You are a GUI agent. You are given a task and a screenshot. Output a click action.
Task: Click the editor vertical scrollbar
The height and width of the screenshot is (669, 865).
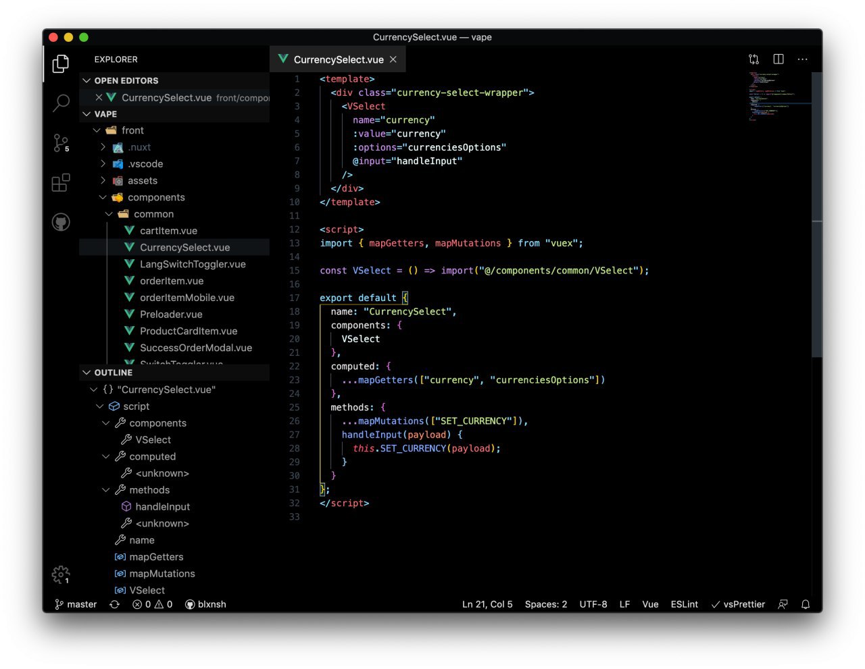[x=817, y=215]
